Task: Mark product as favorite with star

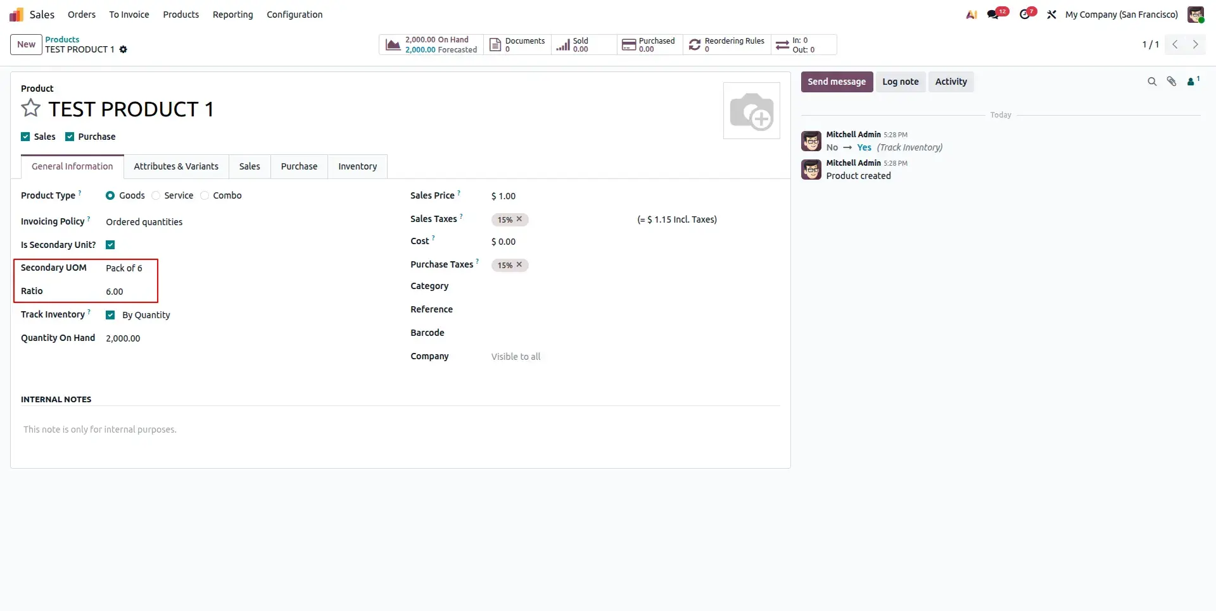Action: point(30,108)
